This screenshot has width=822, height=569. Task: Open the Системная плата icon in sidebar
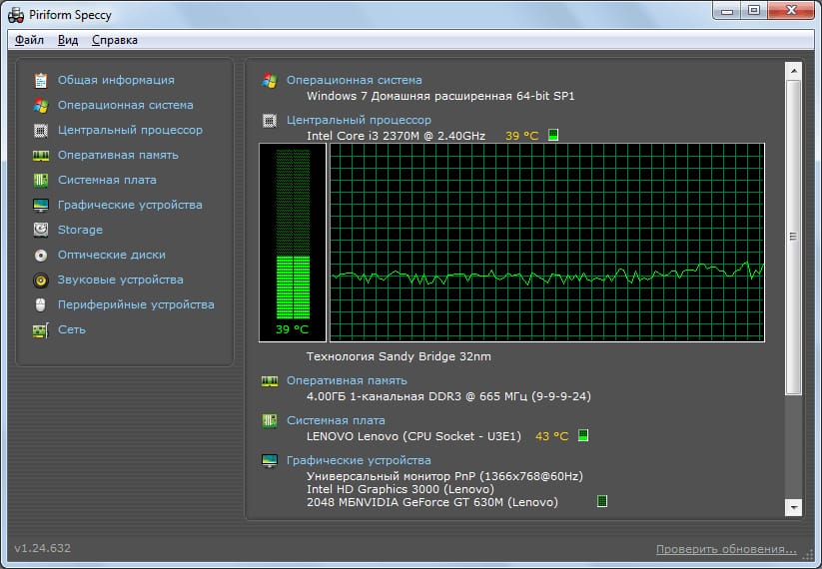point(41,180)
